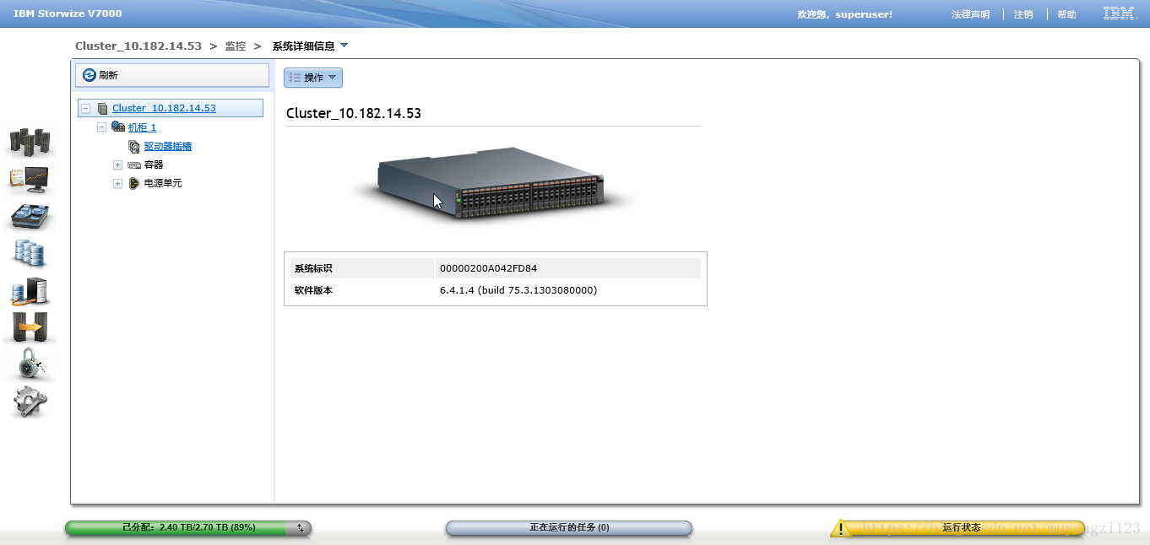
Task: Click the 已分配 capacity bar
Action: [188, 528]
